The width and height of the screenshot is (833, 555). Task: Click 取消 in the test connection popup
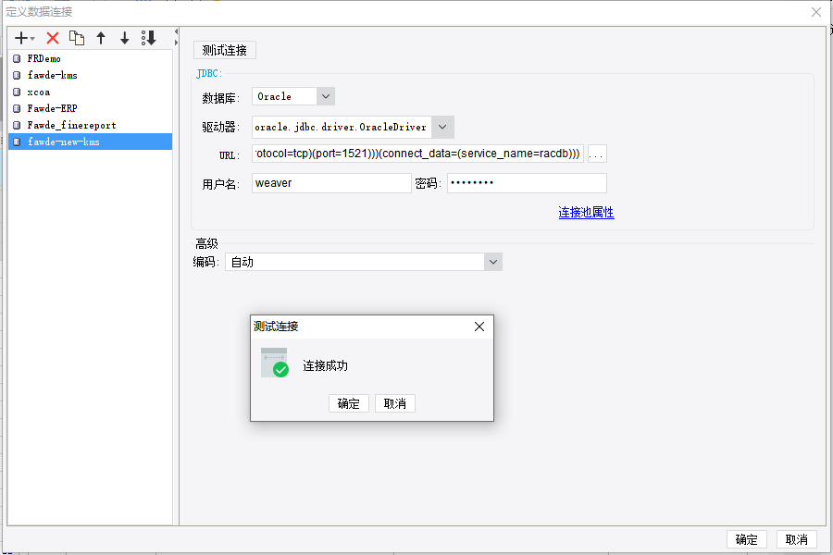click(394, 403)
